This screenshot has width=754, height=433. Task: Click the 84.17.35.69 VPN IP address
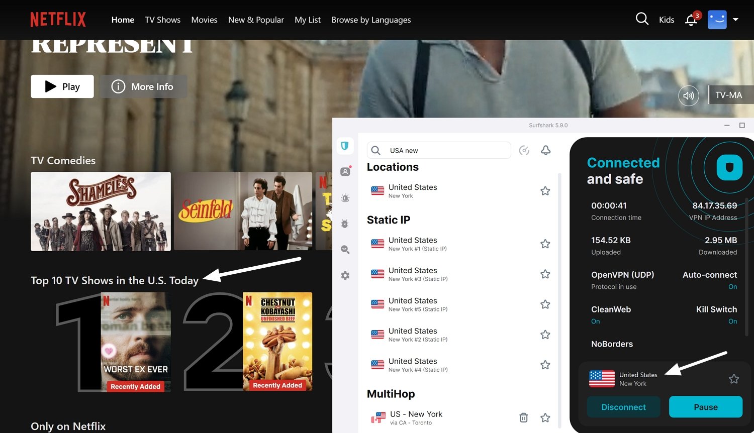[714, 205]
